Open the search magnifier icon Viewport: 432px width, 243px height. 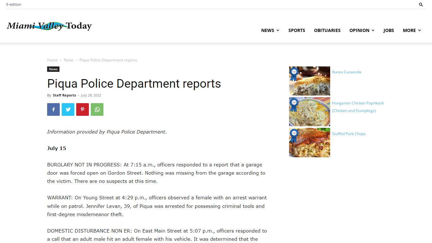[x=421, y=4]
